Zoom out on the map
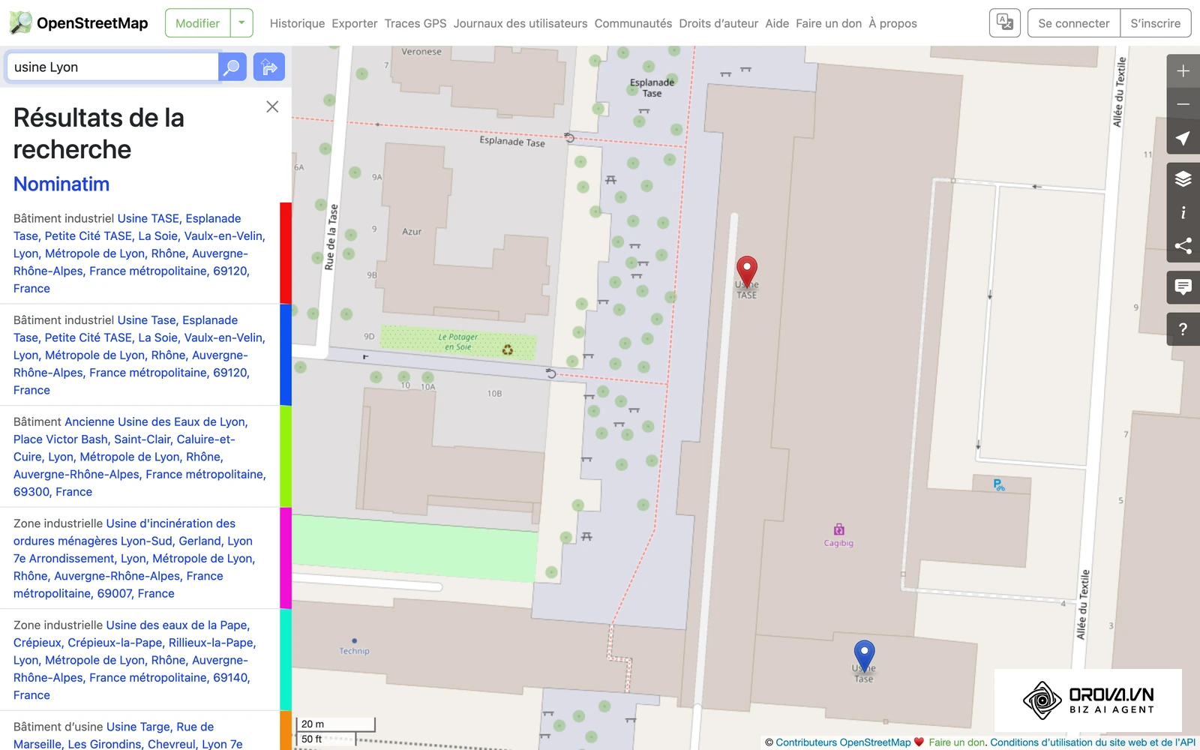This screenshot has height=750, width=1200. [x=1183, y=104]
